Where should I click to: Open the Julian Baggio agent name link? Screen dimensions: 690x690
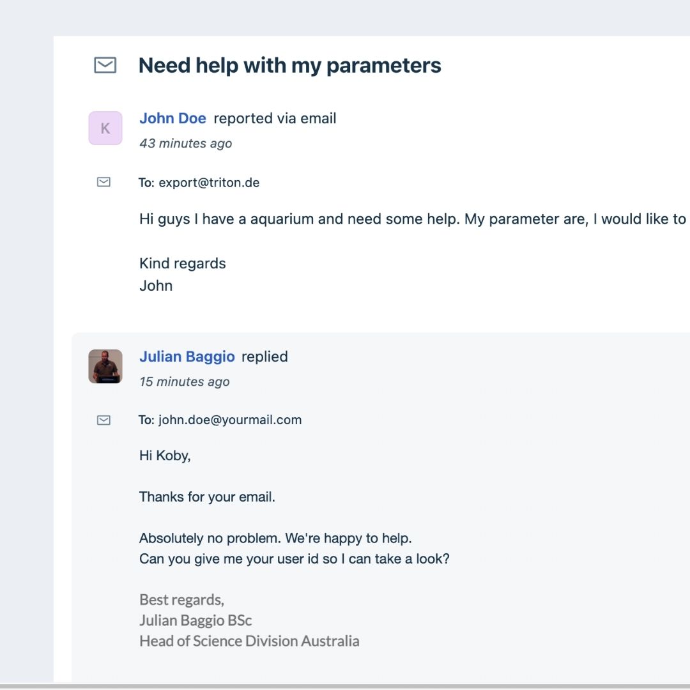point(187,356)
